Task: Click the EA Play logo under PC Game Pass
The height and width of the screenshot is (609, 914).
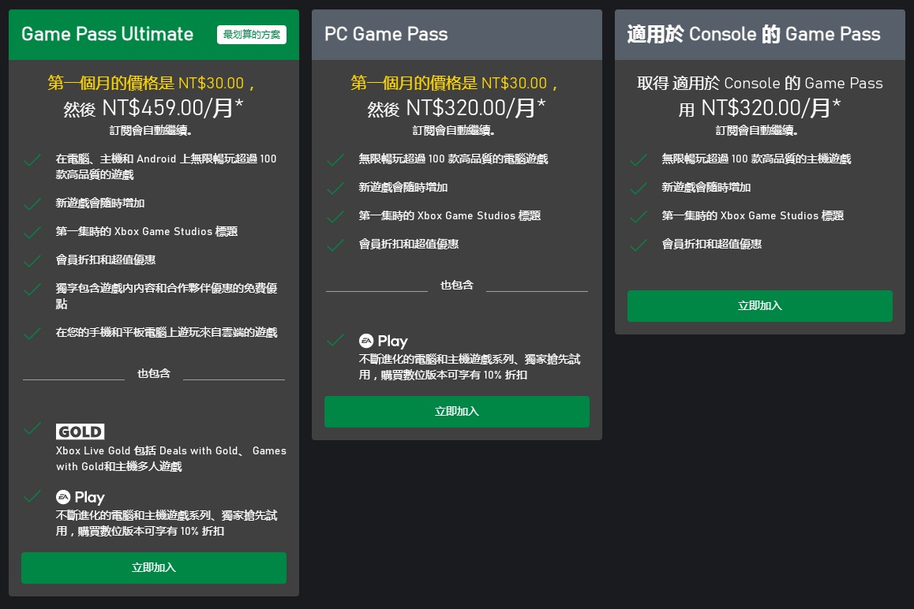Action: point(383,341)
